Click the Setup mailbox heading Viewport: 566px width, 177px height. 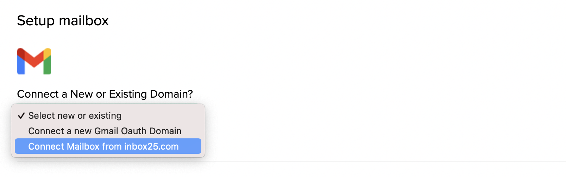click(x=63, y=21)
